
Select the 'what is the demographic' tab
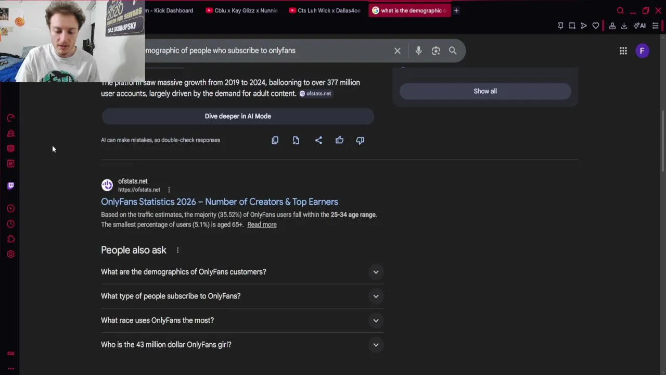408,10
